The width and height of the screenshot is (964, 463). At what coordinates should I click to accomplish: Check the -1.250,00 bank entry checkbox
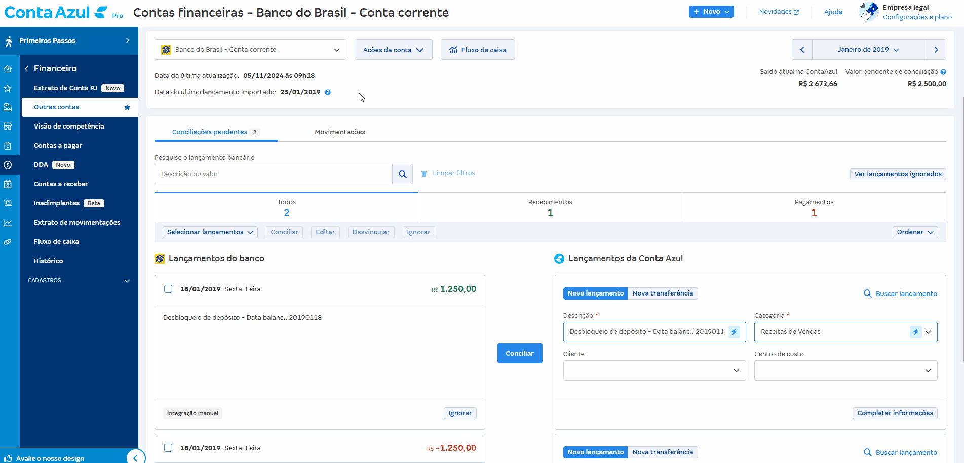pos(168,448)
